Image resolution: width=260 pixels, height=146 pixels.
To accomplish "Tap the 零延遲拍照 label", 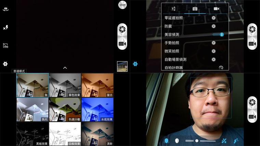I will pyautogui.click(x=173, y=18).
